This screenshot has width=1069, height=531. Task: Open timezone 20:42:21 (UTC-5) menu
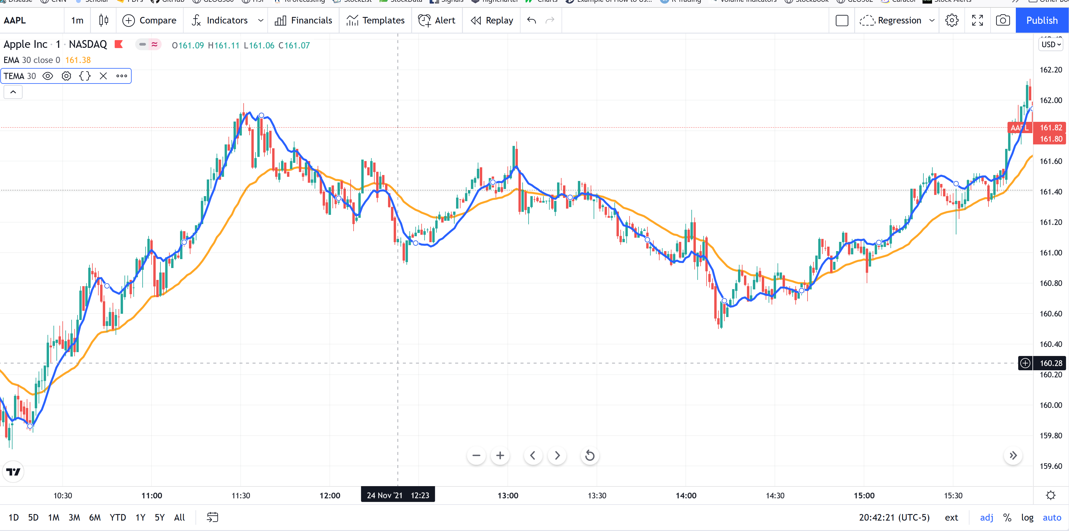click(x=894, y=517)
